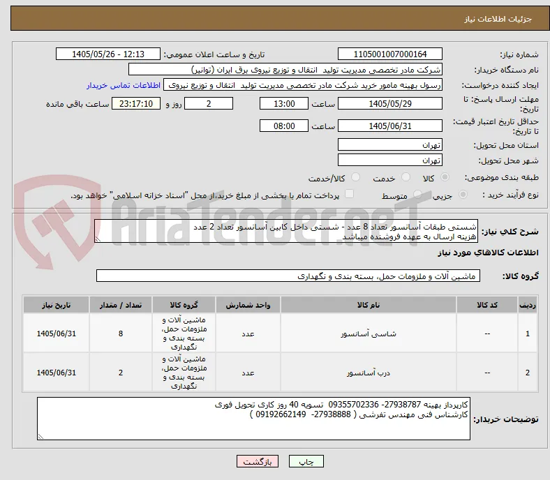Click the buyer notes textarea resize handle
Viewport: 550px width, 480px height.
[x=40, y=437]
